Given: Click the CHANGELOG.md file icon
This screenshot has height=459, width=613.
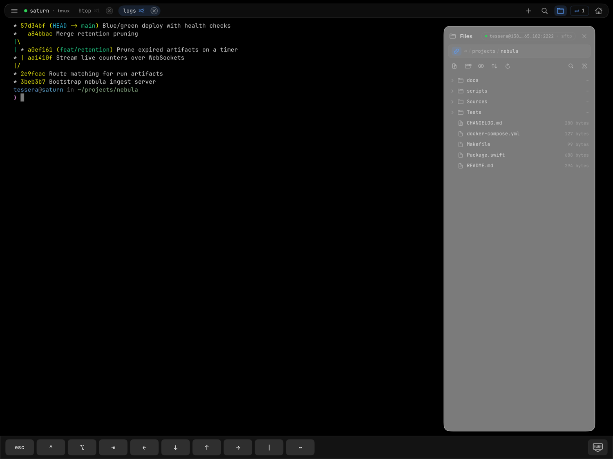Looking at the screenshot, I should 461,123.
